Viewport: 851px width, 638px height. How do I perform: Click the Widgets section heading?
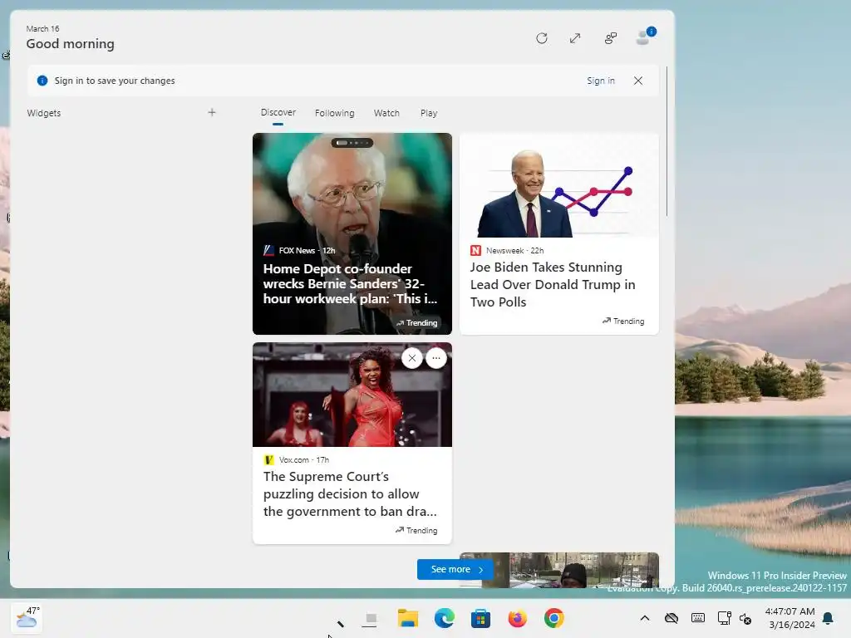coord(44,113)
